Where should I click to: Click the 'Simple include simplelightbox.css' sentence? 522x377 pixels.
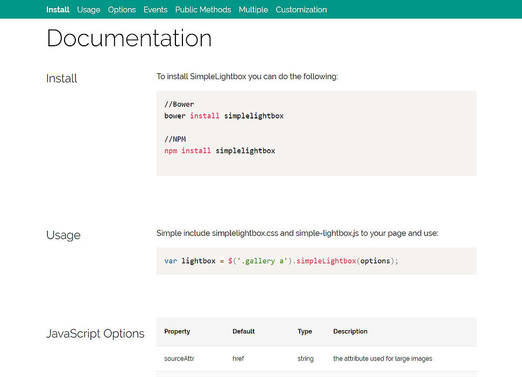(x=297, y=233)
